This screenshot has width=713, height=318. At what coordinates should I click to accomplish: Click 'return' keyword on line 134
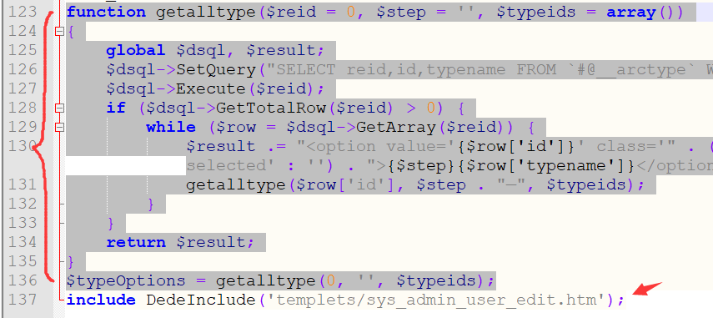(136, 242)
